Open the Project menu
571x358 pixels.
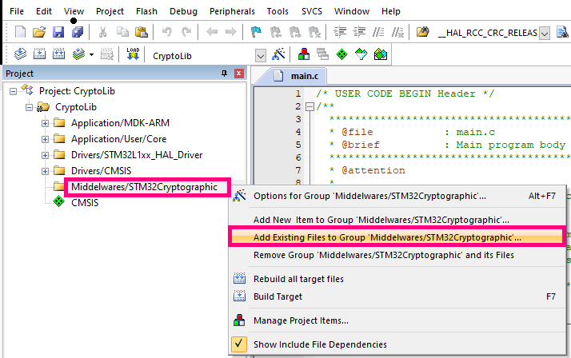point(110,11)
